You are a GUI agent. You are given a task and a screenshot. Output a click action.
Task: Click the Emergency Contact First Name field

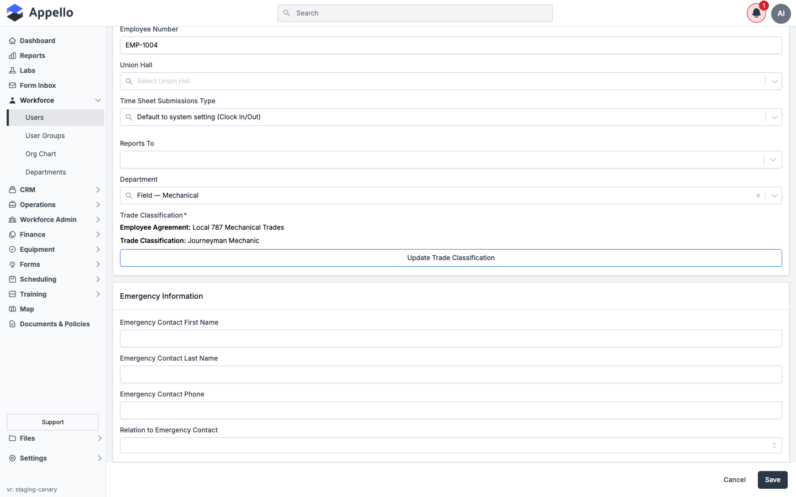click(x=451, y=339)
